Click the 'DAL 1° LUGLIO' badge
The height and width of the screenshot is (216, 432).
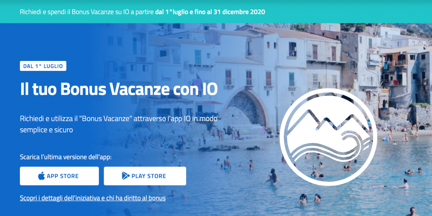click(x=43, y=66)
